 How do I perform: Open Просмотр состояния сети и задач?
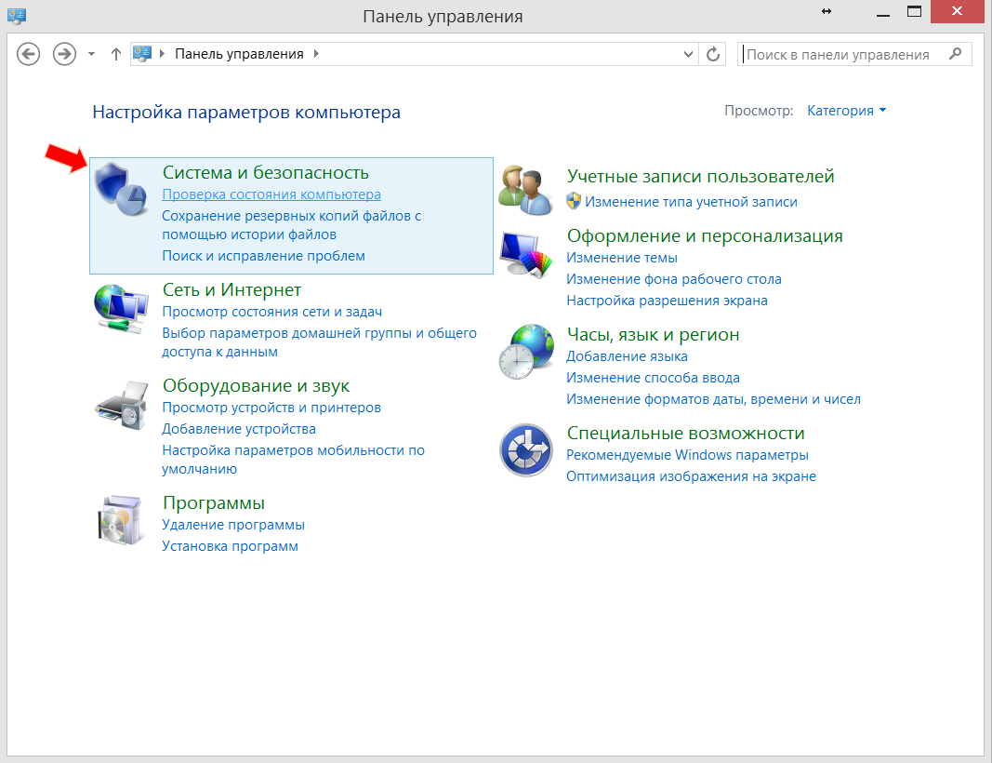tap(272, 312)
